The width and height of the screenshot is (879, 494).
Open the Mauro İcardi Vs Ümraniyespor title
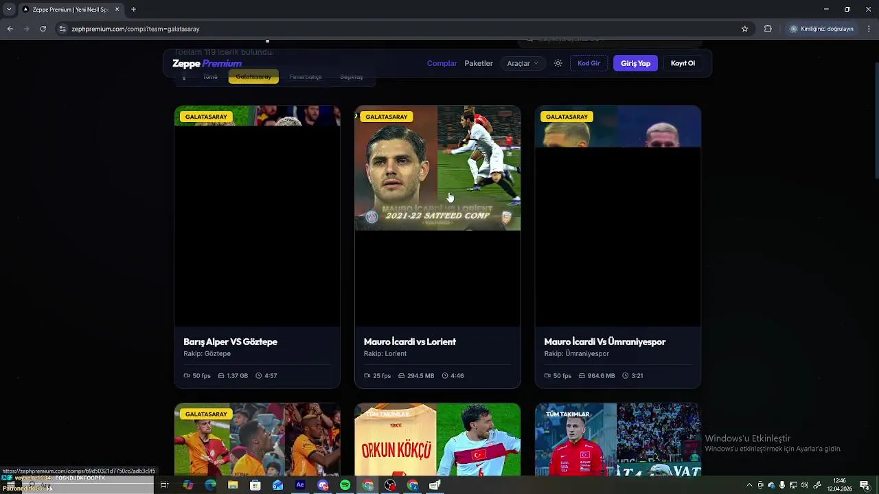tap(604, 342)
